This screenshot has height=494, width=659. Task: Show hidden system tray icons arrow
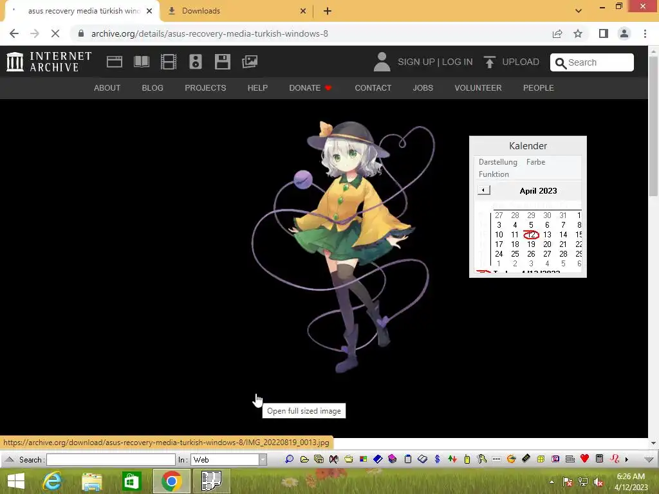[552, 482]
